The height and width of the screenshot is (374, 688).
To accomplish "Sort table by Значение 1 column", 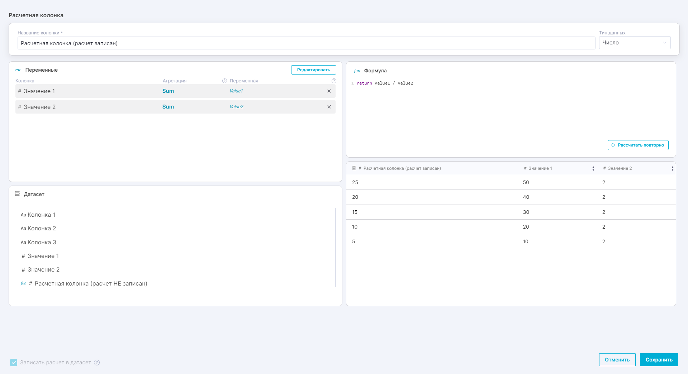I will pyautogui.click(x=593, y=168).
